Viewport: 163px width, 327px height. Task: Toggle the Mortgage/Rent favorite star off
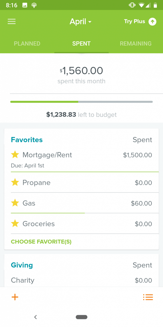tap(15, 155)
